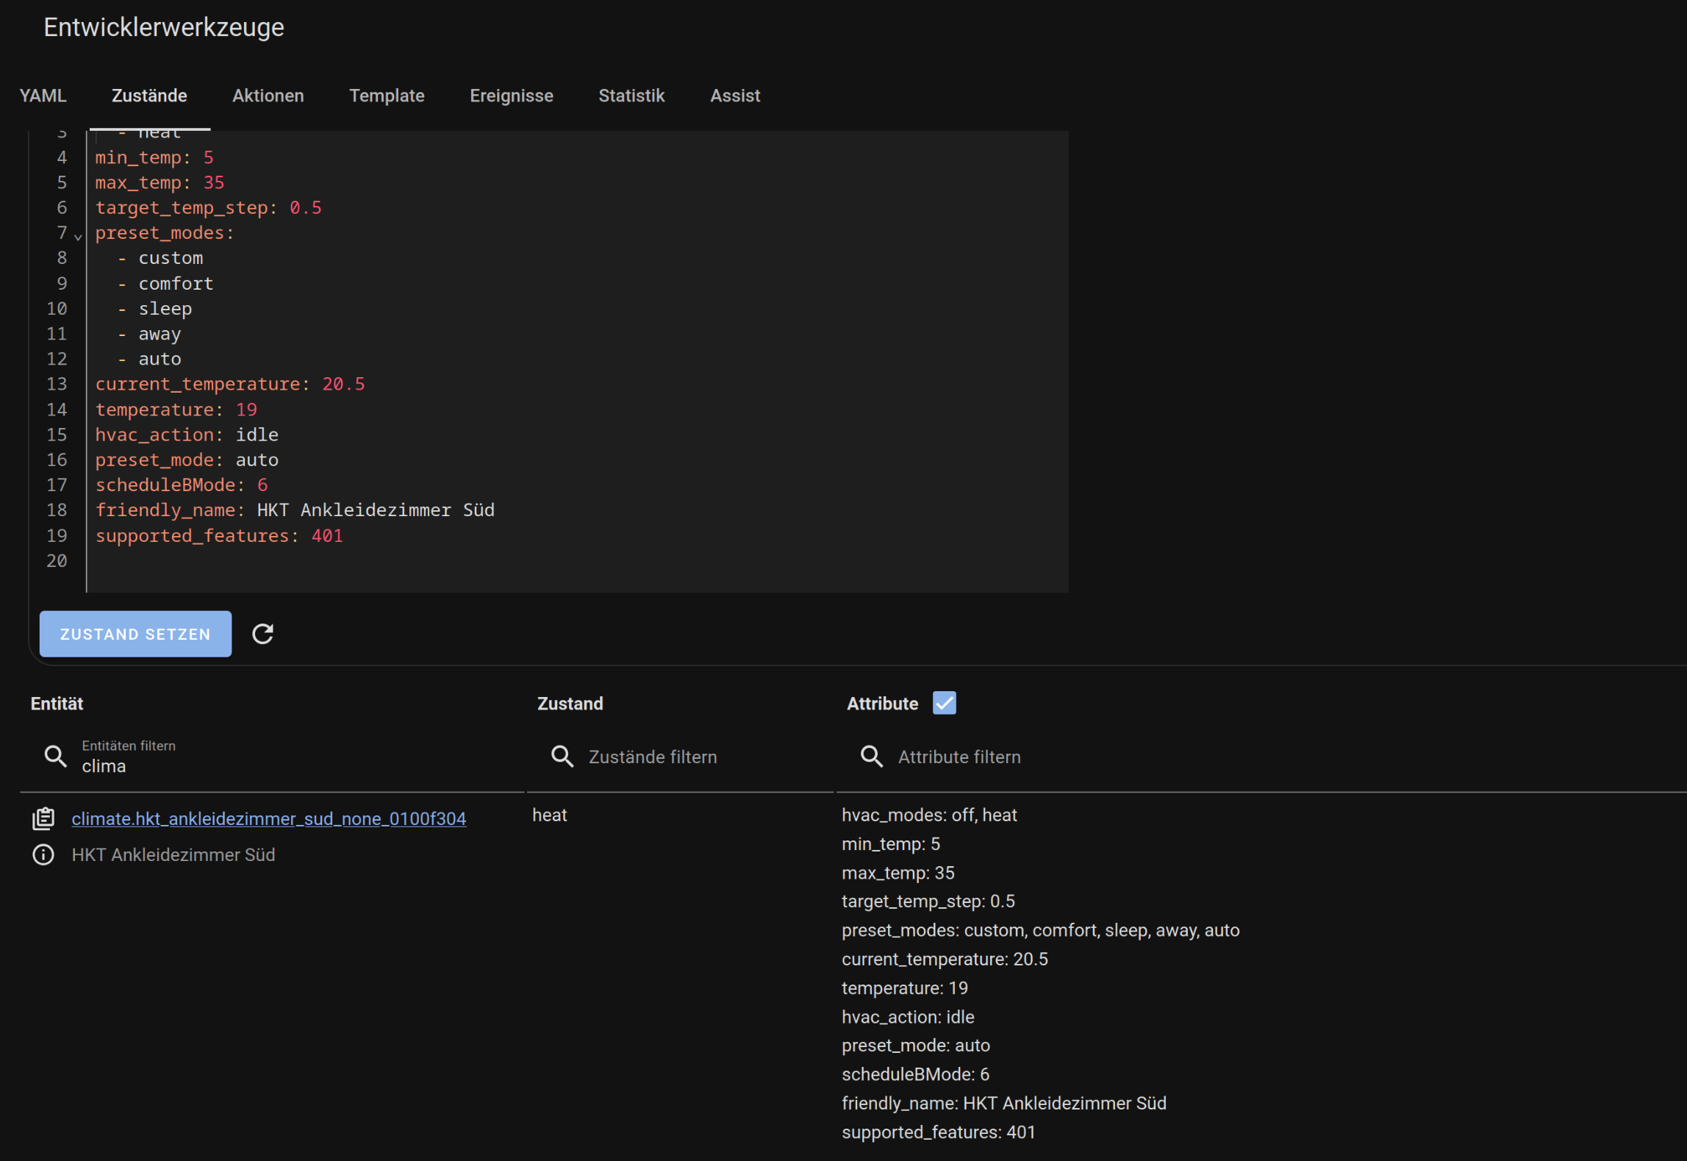Open the Aktionen tab

point(268,96)
